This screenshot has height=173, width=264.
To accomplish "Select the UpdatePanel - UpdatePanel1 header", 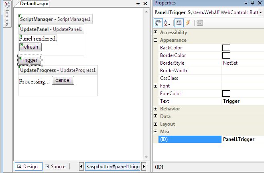I will [51, 29].
